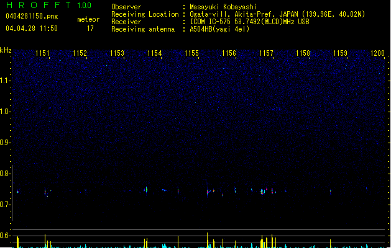Click the 1153 time marker
The width and height of the screenshot is (391, 248).
pos(117,53)
